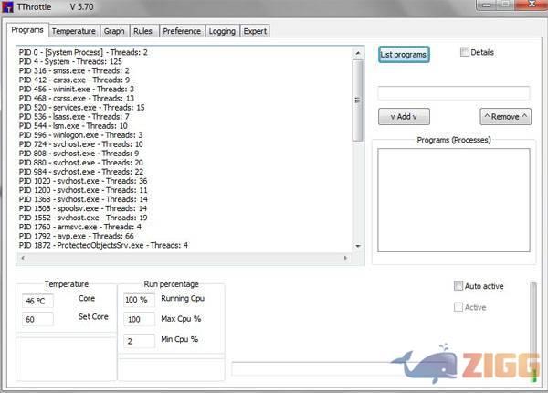
Task: Click the Set Core temperature field
Action: pyautogui.click(x=37, y=319)
